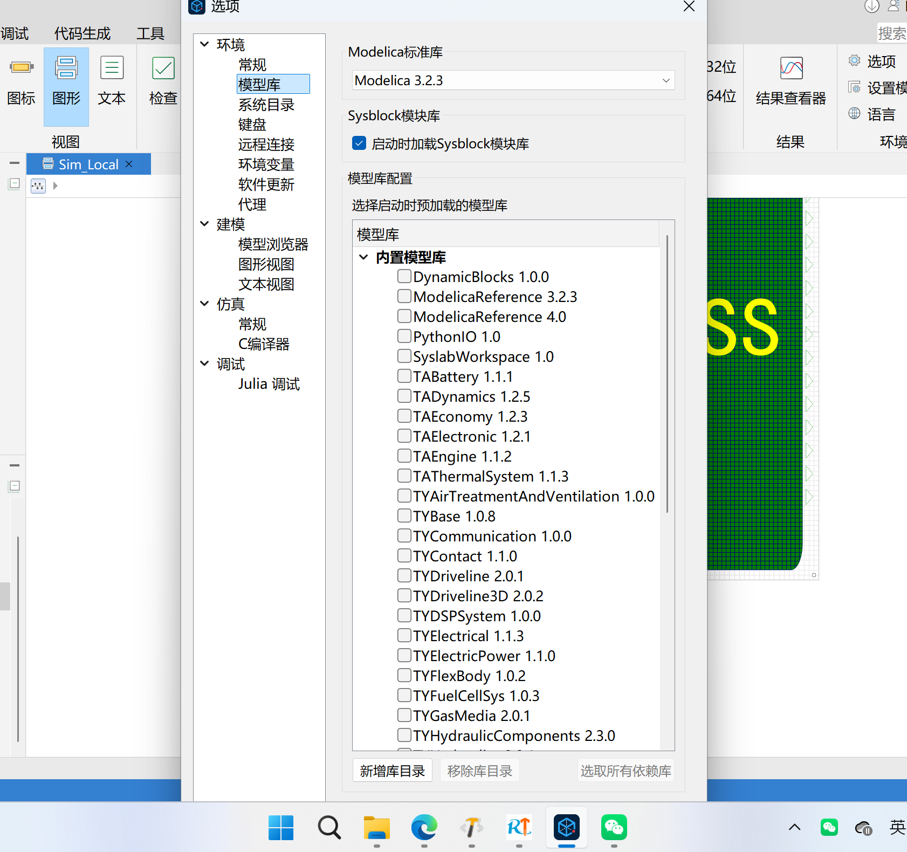The width and height of the screenshot is (907, 852).
Task: Click the download icon at top right
Action: pos(872,6)
